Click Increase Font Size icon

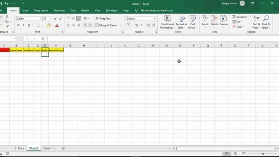[x=55, y=18]
